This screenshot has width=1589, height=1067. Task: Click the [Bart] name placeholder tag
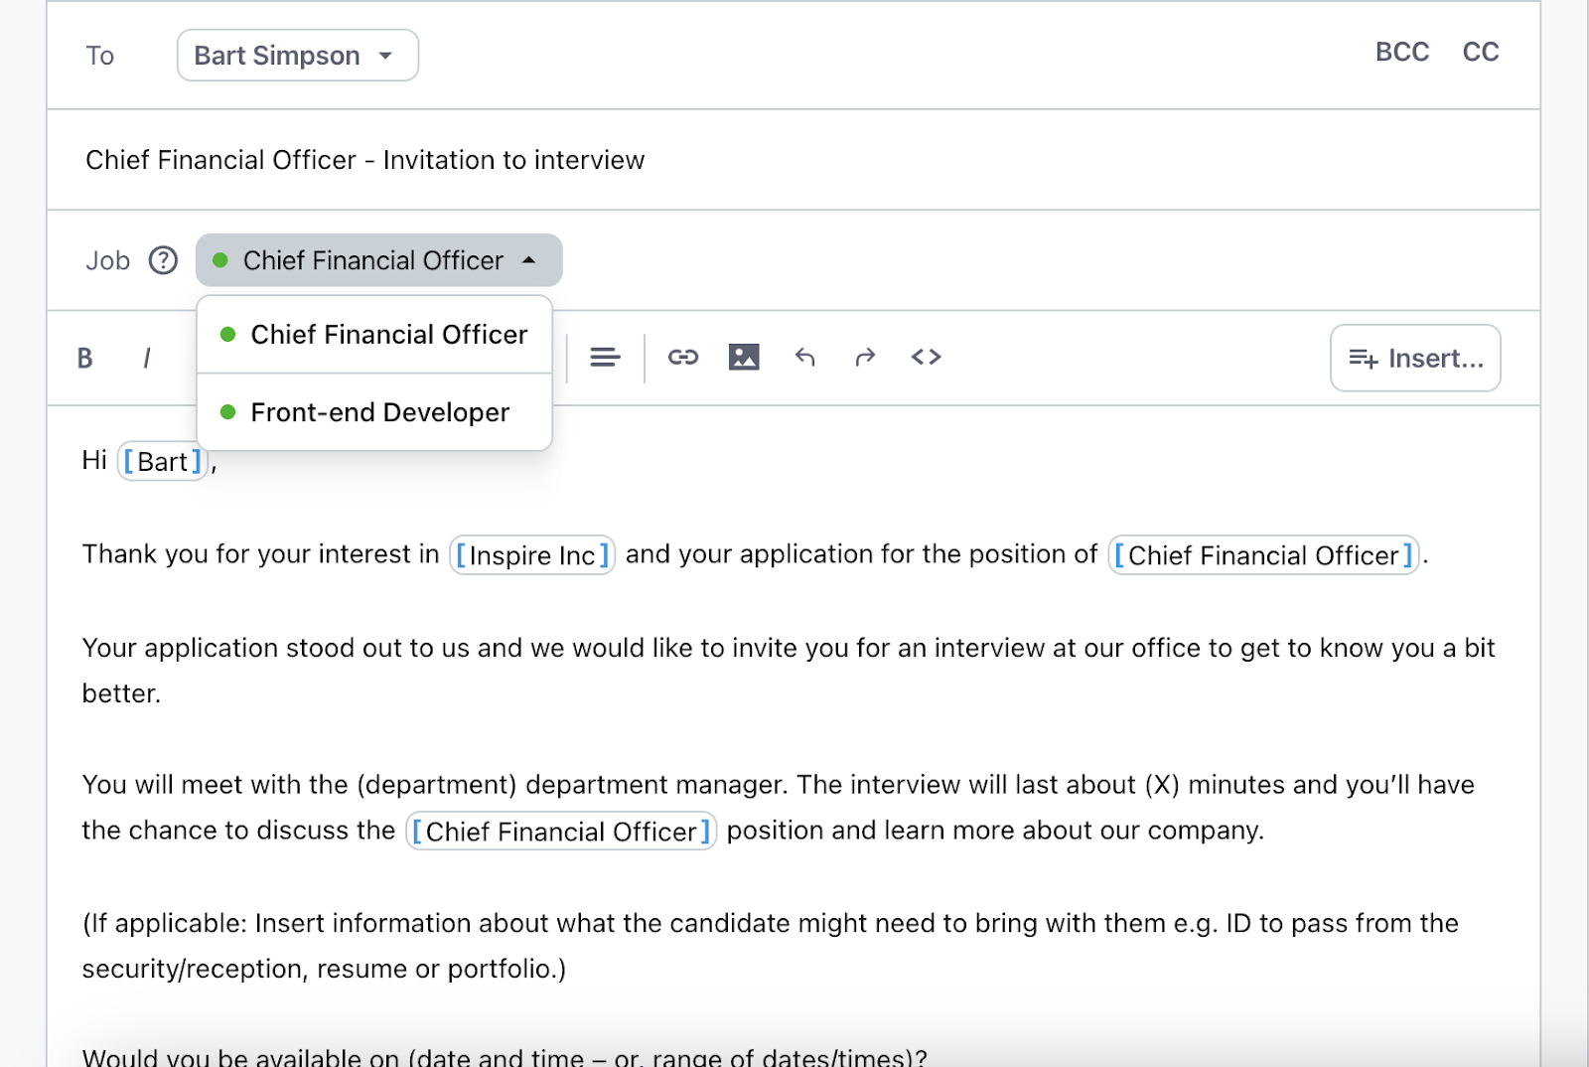(x=163, y=462)
